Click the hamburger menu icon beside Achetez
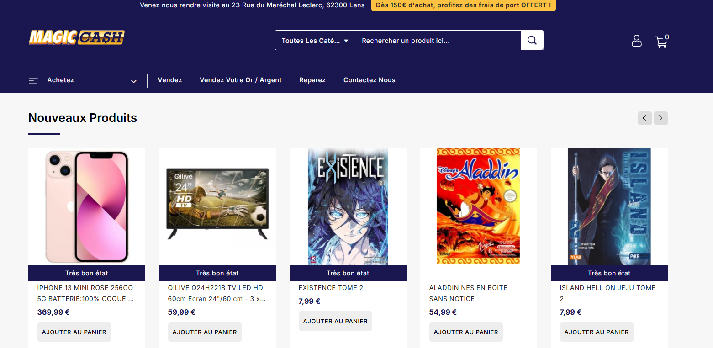This screenshot has height=348, width=713. (x=33, y=81)
